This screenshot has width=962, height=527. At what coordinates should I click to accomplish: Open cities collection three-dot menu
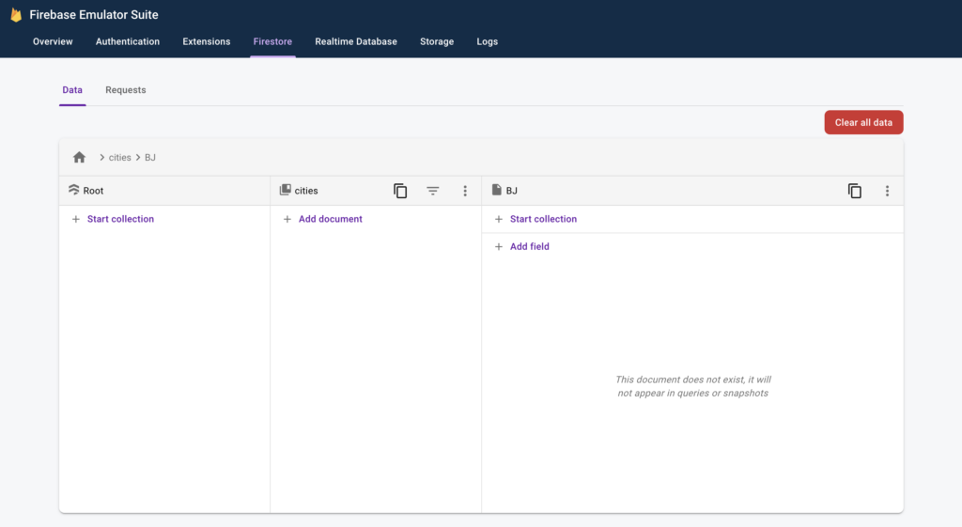465,191
